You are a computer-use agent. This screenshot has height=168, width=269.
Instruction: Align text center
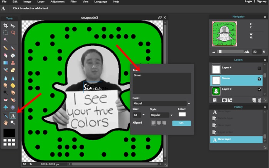pyautogui.click(x=159, y=123)
